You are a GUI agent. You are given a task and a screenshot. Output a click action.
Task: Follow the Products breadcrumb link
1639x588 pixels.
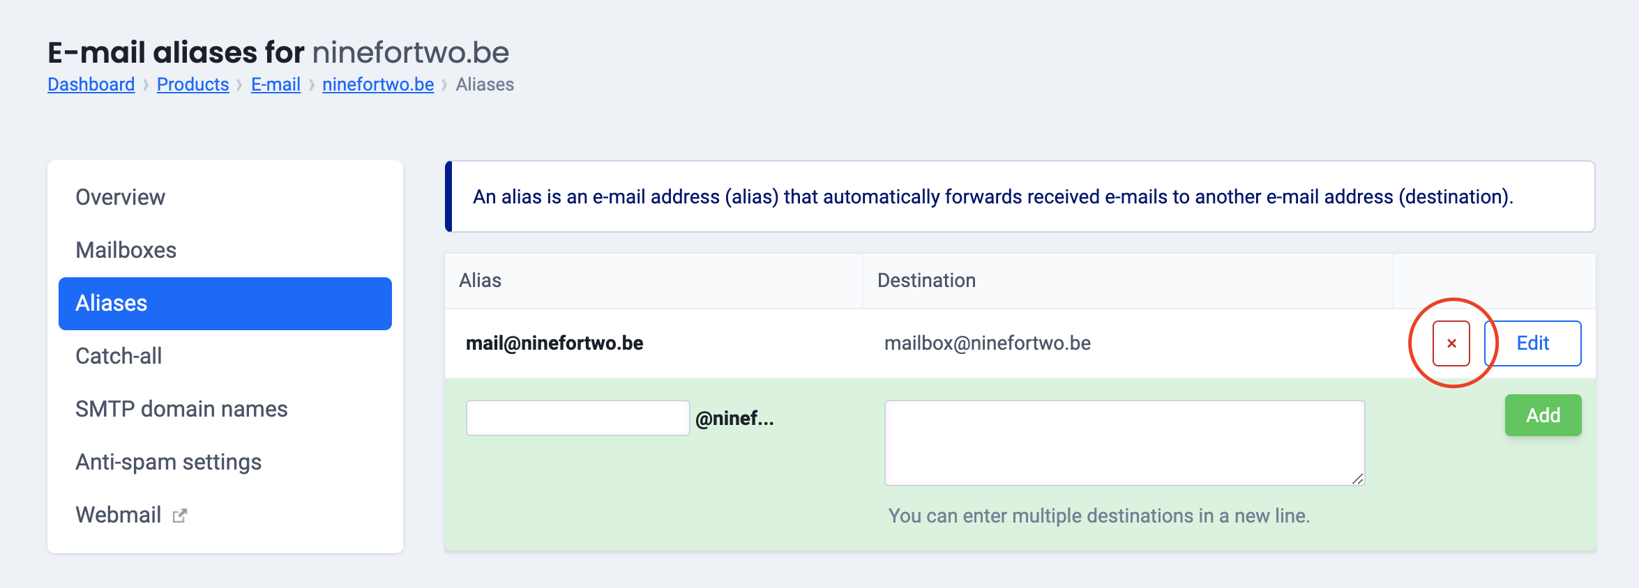192,84
